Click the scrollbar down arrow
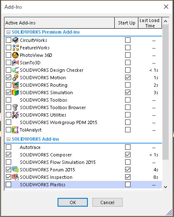Screen dimensions: 174x217 pos(166,187)
